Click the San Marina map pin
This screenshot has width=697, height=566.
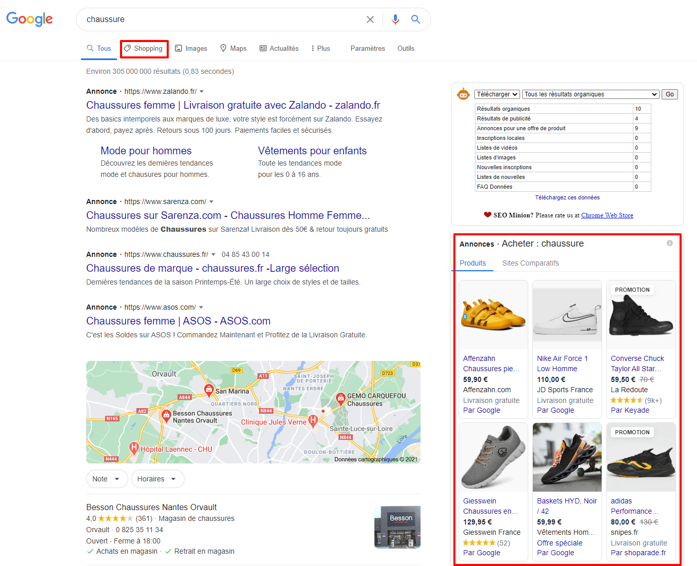click(209, 390)
